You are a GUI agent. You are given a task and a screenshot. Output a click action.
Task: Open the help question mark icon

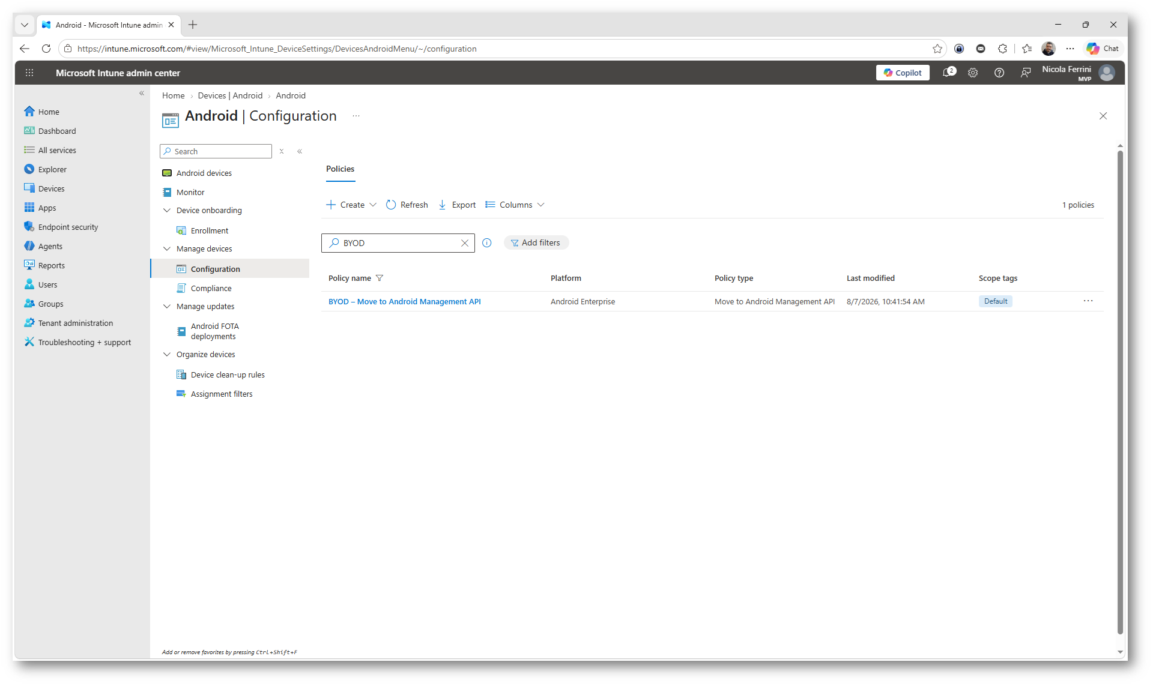click(x=999, y=73)
